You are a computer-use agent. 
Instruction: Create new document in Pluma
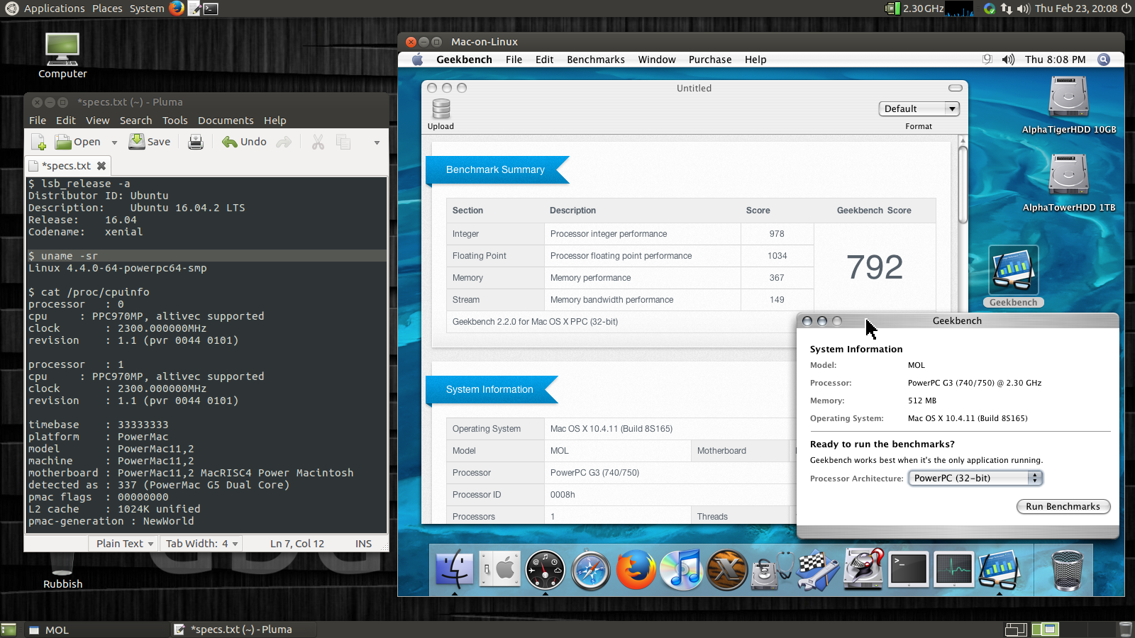tap(39, 142)
